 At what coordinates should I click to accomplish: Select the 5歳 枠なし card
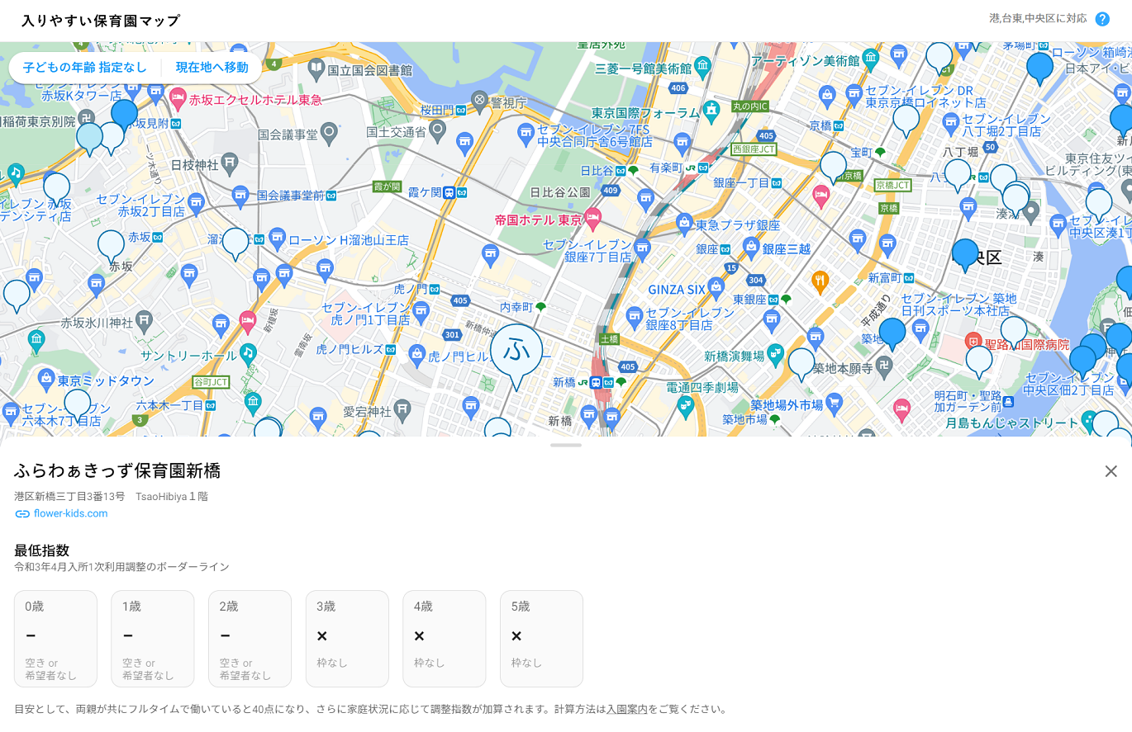click(541, 639)
